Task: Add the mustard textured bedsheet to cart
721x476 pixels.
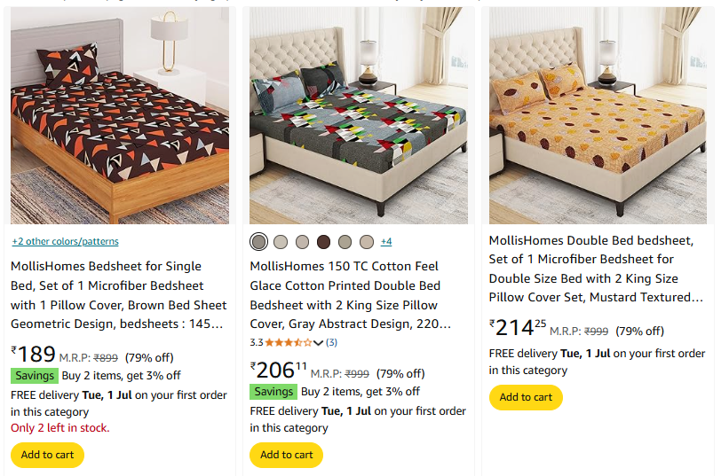Action: pos(526,397)
